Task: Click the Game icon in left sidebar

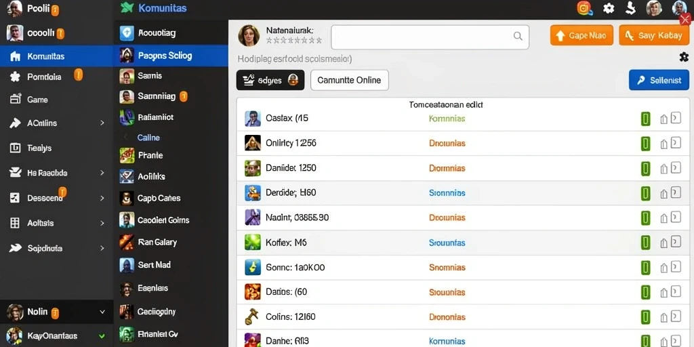Action: click(15, 99)
